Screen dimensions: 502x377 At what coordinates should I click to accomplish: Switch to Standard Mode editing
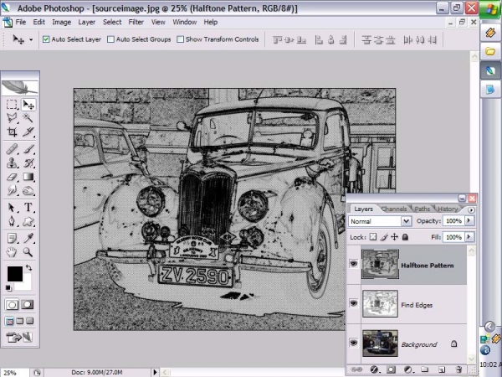tap(12, 305)
